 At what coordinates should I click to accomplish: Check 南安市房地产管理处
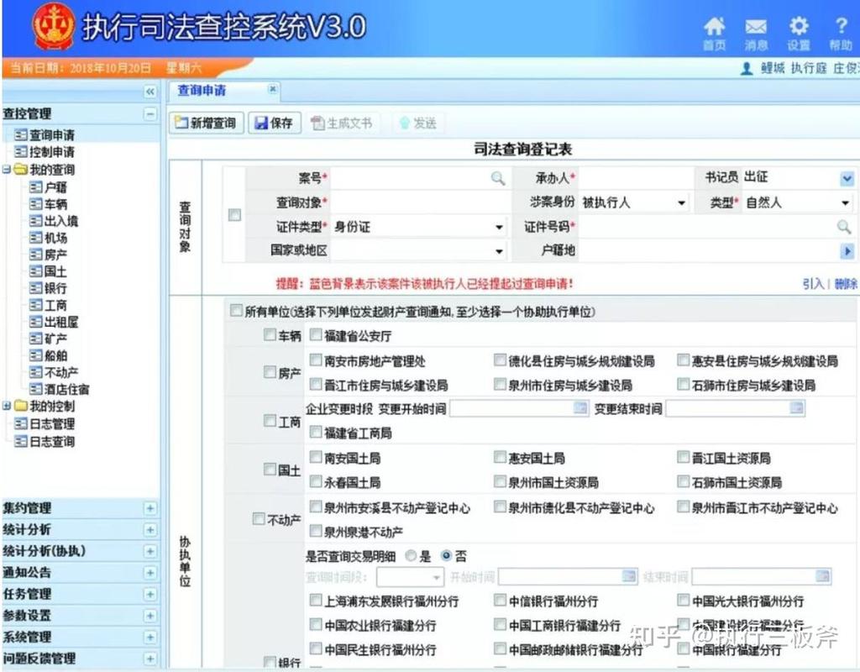pos(316,360)
